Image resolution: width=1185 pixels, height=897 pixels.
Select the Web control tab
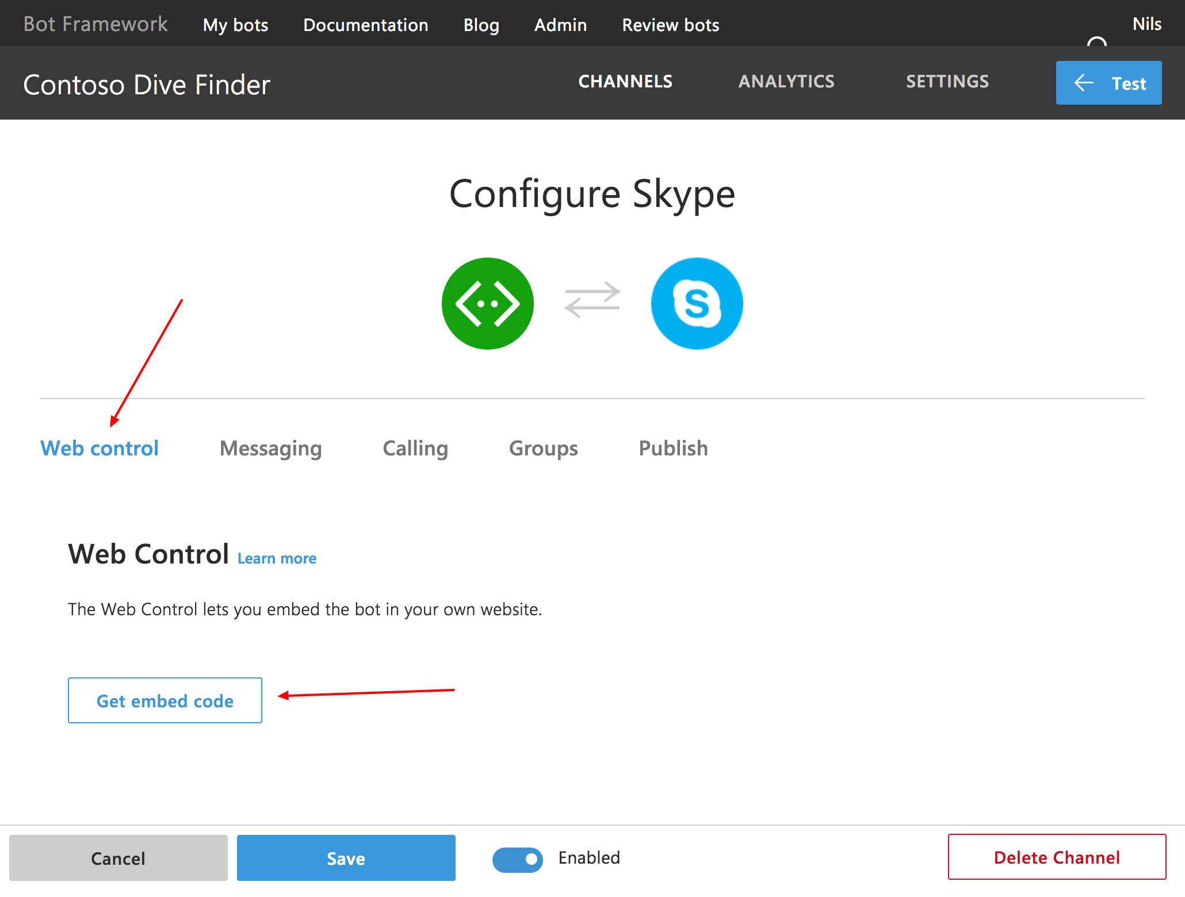[x=100, y=448]
